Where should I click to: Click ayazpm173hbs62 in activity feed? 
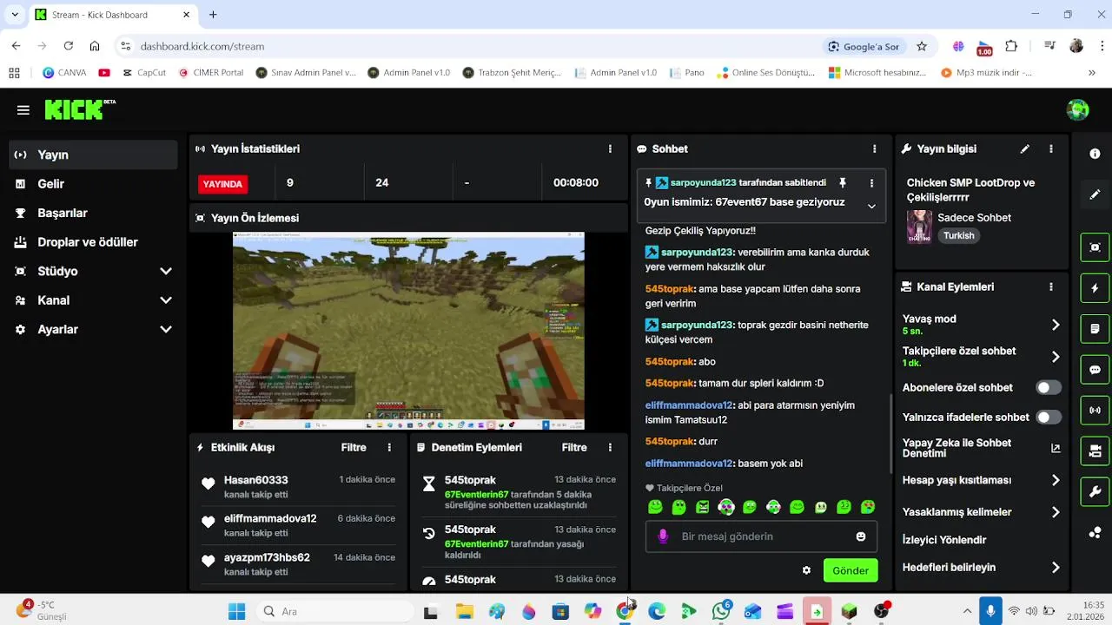tap(267, 557)
